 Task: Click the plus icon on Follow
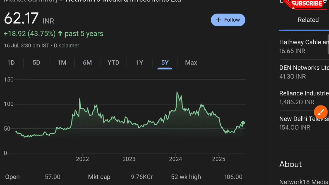(218, 20)
